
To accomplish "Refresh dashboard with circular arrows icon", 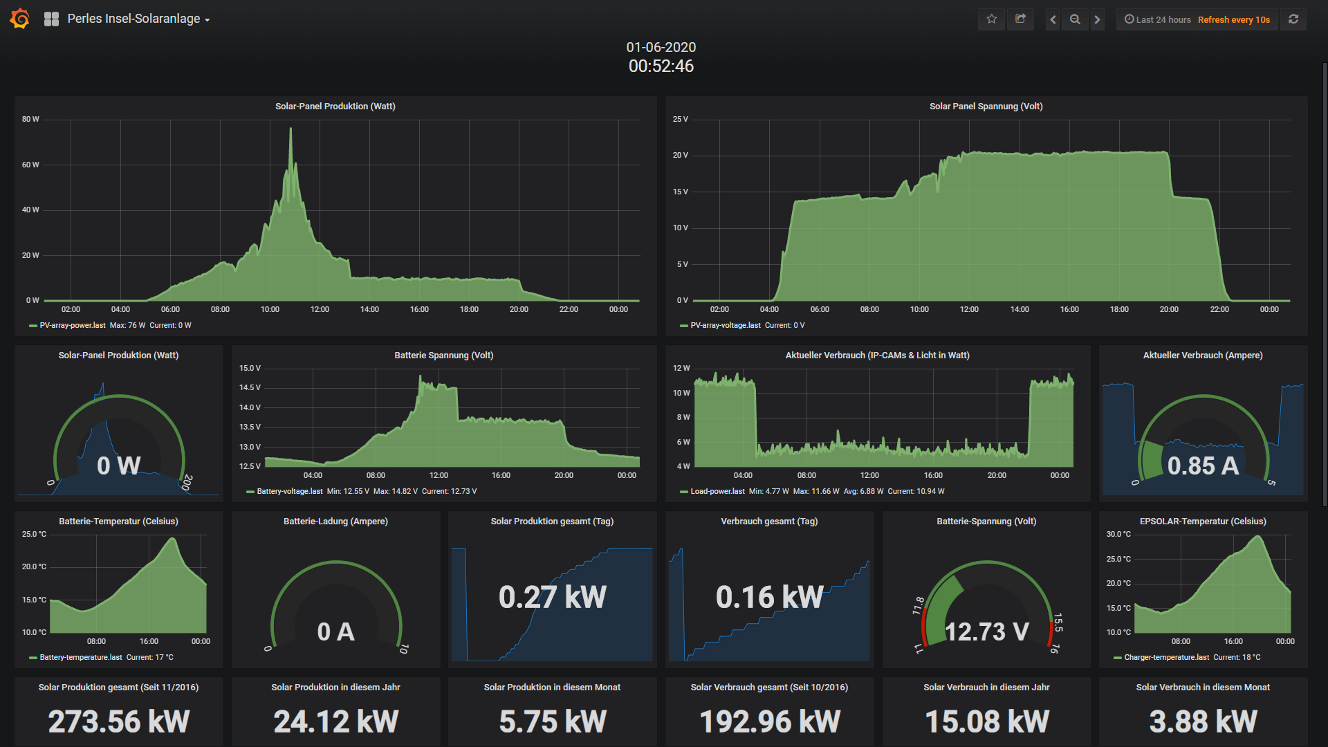I will [x=1293, y=19].
